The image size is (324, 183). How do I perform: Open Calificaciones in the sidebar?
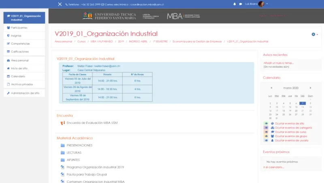[x=24, y=52]
